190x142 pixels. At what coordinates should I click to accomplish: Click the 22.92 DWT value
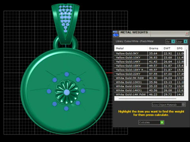point(168,53)
